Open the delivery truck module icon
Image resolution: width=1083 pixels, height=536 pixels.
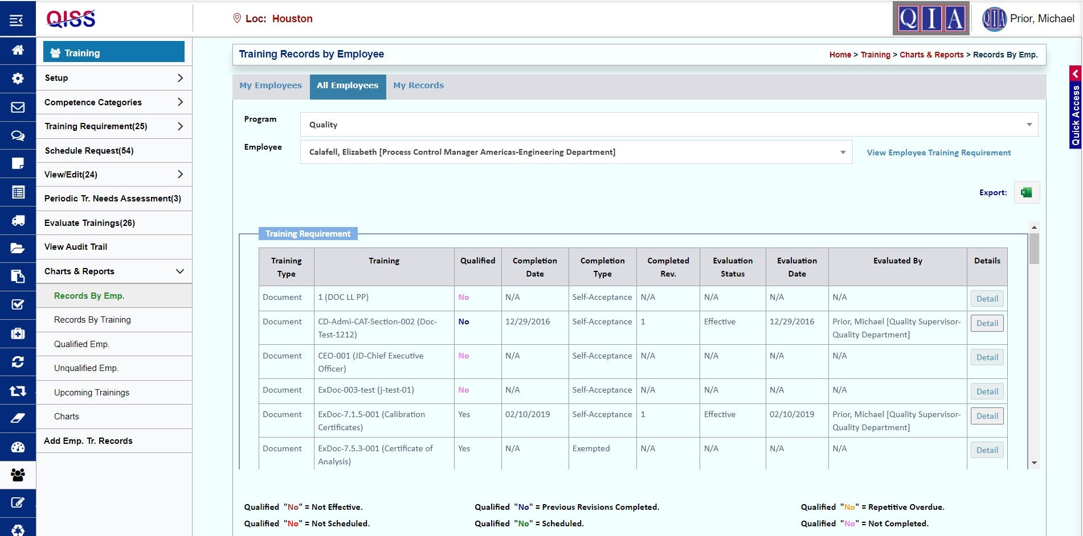(17, 220)
